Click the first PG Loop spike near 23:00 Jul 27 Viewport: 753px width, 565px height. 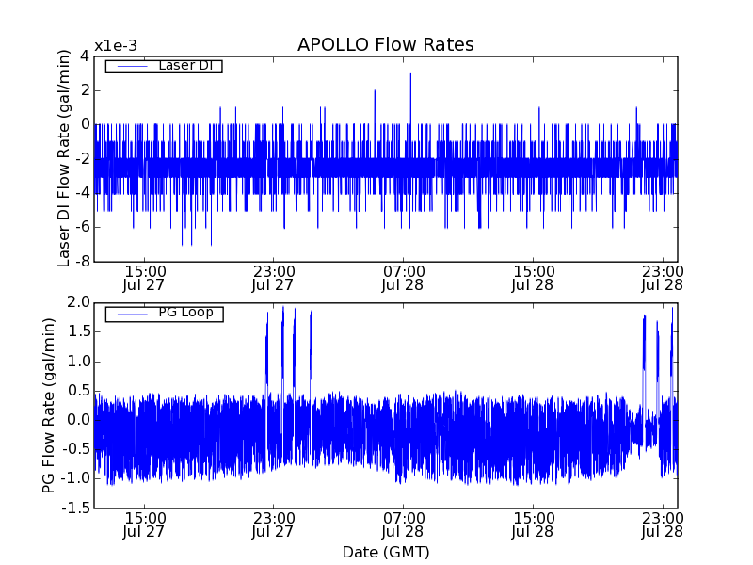tap(267, 348)
